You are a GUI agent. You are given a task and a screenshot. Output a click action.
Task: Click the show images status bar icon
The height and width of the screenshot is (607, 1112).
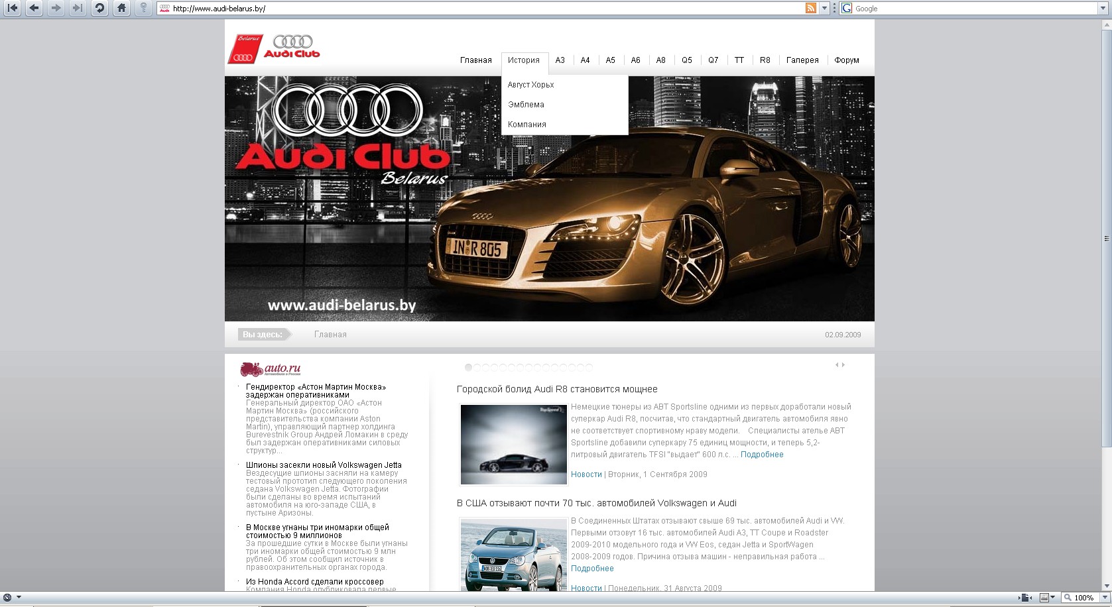pos(1044,598)
